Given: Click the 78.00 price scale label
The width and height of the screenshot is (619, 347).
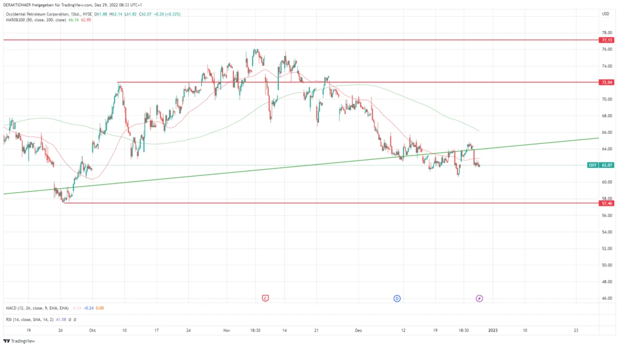Looking at the screenshot, I should pos(606,32).
